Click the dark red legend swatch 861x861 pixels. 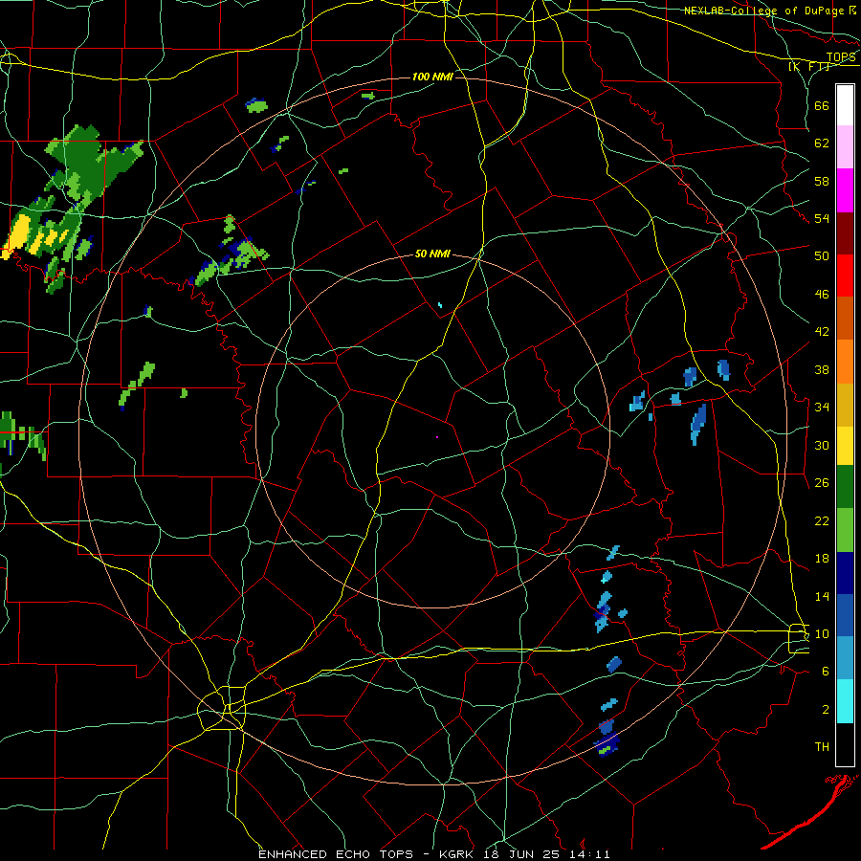[845, 232]
